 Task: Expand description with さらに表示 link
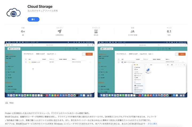(x=152, y=124)
